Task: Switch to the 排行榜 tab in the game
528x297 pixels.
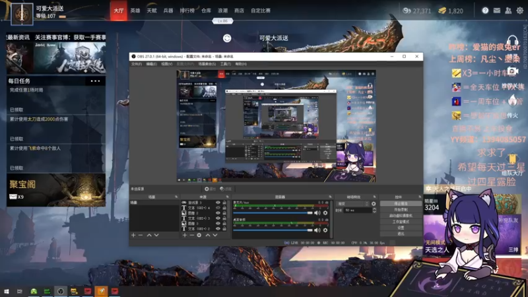Action: click(187, 11)
